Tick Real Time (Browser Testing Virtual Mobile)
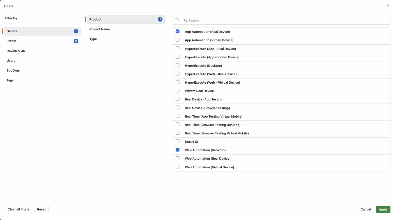 coord(178,133)
